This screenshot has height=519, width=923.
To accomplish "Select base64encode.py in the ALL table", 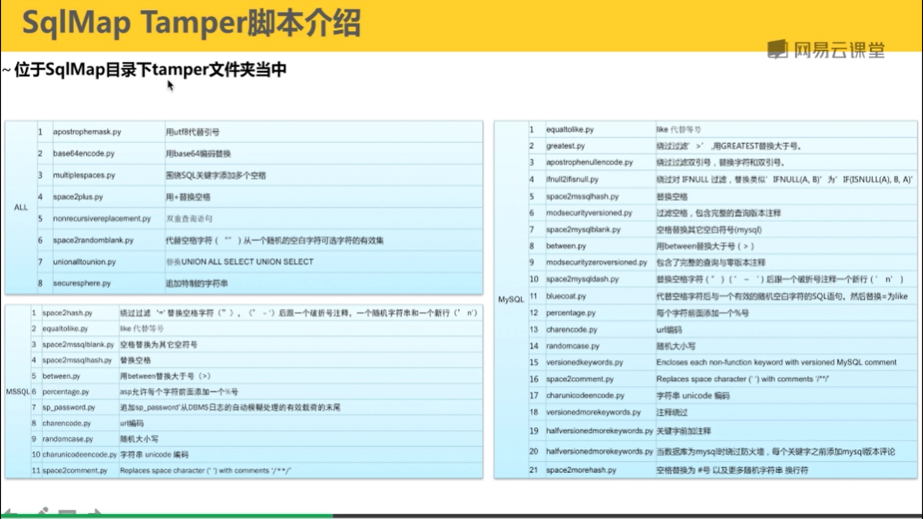I will [x=84, y=153].
